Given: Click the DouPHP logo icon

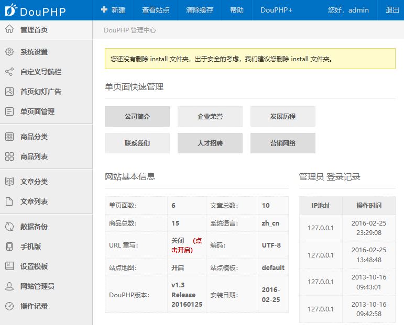Looking at the screenshot, I should pos(11,9).
